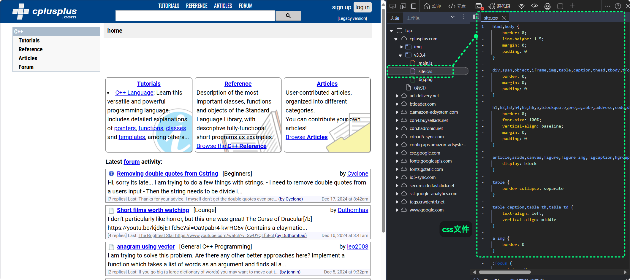Select the site.css editor tab
This screenshot has width=630, height=280.
[x=491, y=18]
